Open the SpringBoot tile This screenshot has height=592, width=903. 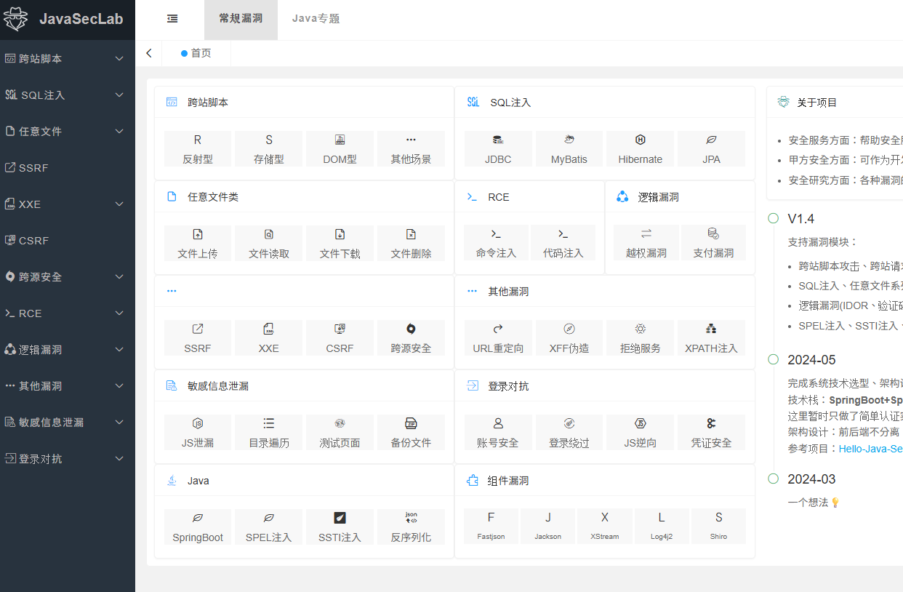tap(198, 527)
